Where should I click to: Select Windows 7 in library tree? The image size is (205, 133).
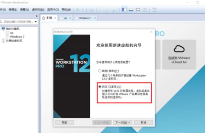[17, 37]
